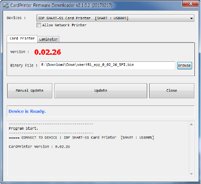Browse for a firmware binary file
This screenshot has width=201, height=184.
pyautogui.click(x=185, y=65)
